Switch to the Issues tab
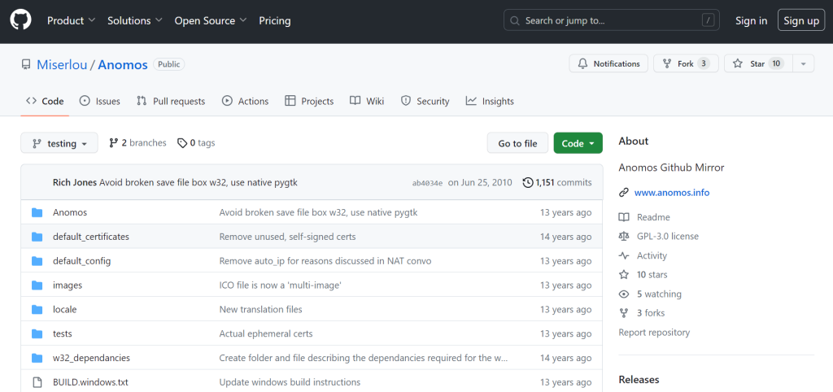Viewport: 833px width, 392px height. (x=99, y=101)
